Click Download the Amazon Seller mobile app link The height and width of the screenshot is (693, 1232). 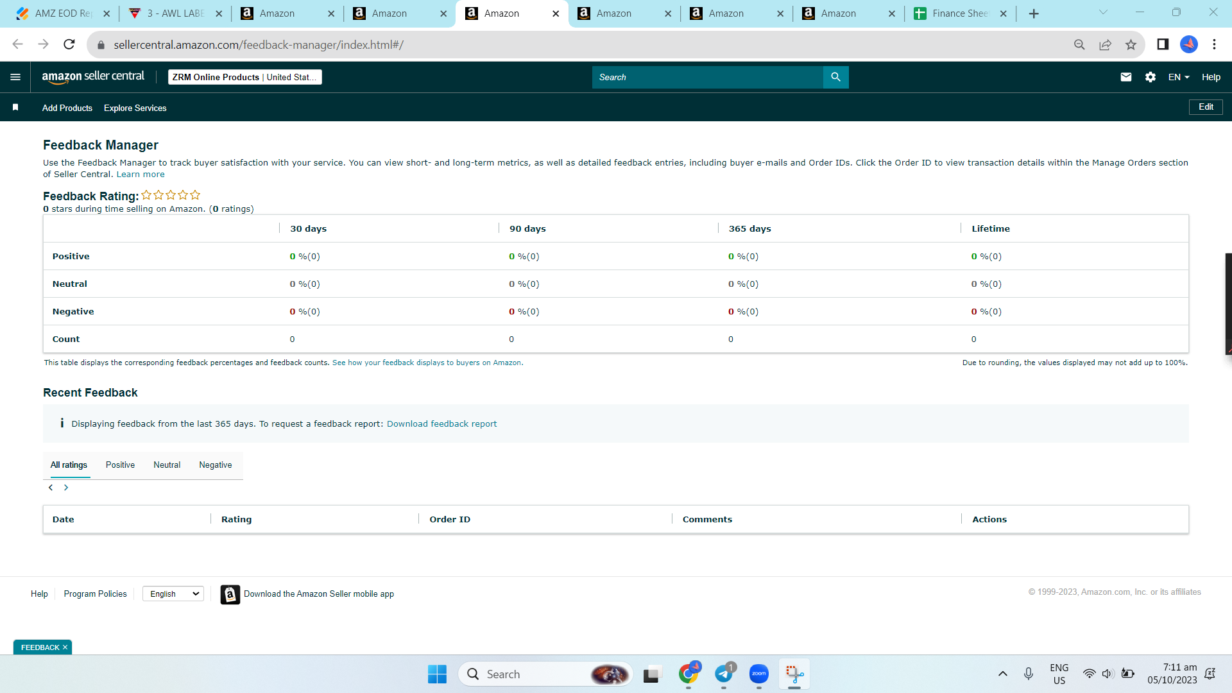[x=319, y=594]
